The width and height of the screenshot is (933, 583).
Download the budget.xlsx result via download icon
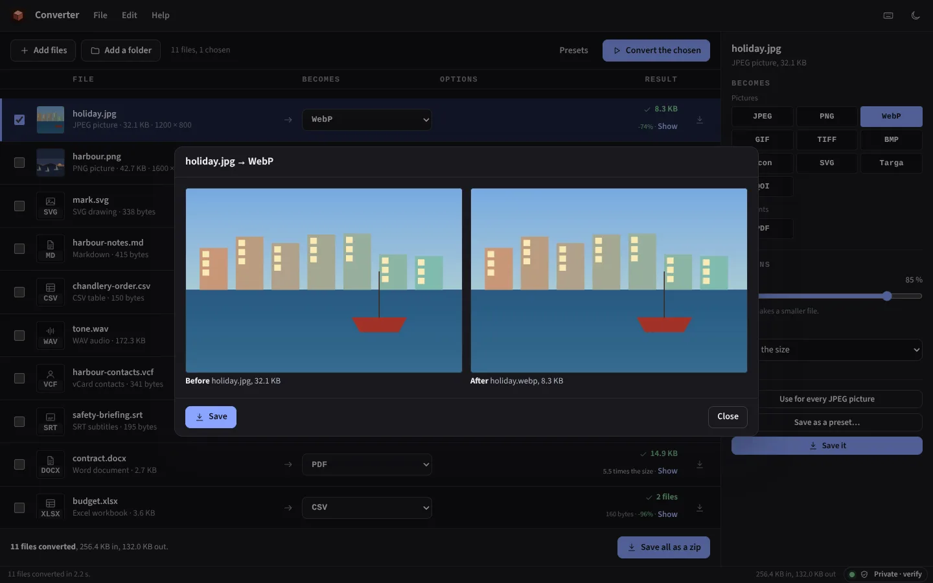tap(700, 508)
